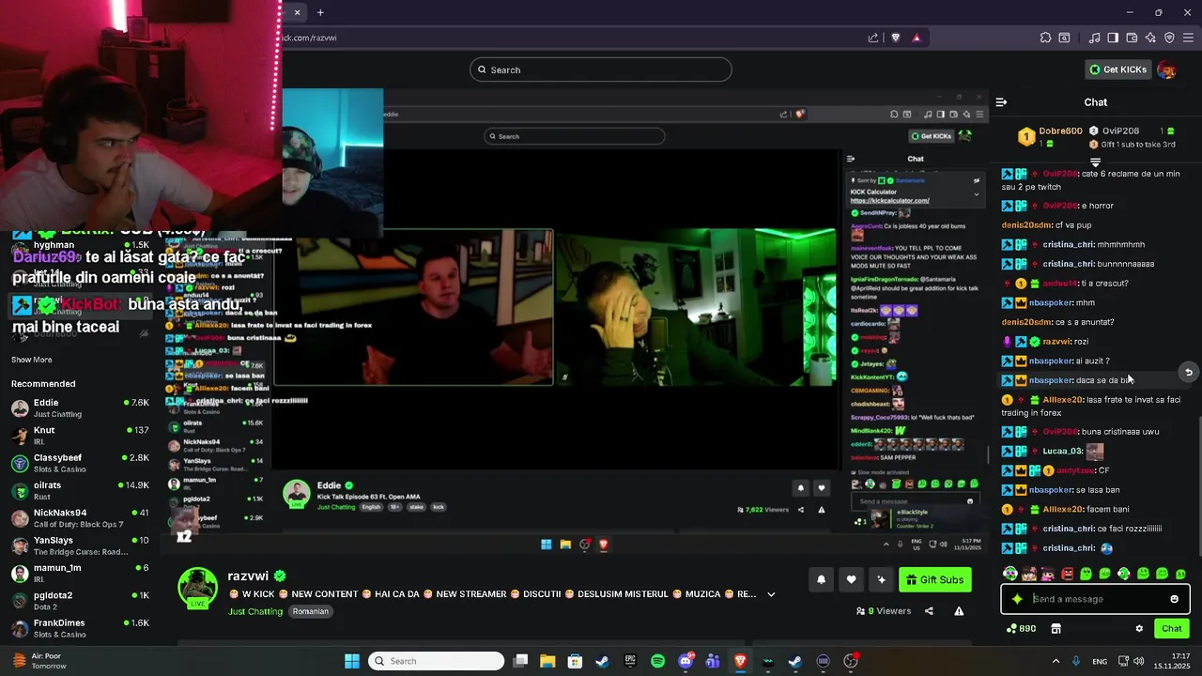The width and height of the screenshot is (1202, 676).
Task: Expand the gift leaderboard handle under Dobre600
Action: 1095,162
